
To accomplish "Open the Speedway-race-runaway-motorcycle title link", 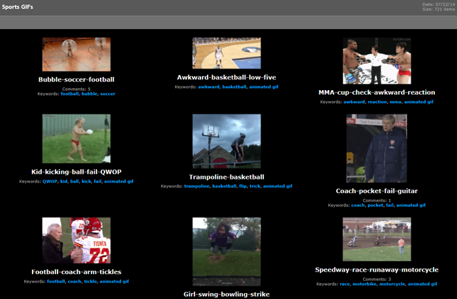I will click(x=377, y=270).
